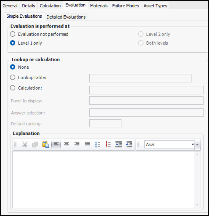Open the Materials tab
Screen dimensions: 209x216
click(99, 6)
